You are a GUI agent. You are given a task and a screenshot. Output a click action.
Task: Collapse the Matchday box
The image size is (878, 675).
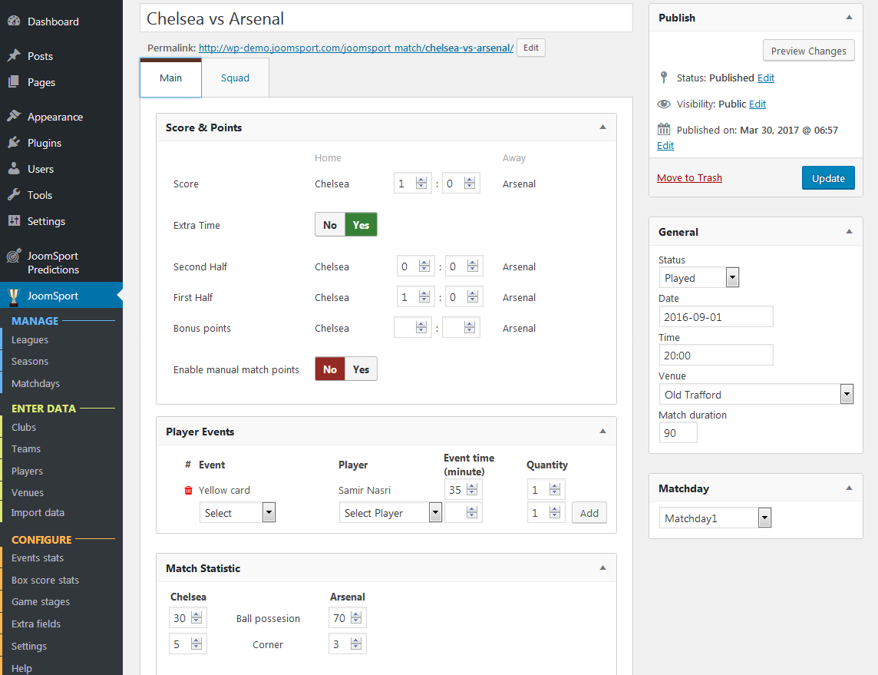click(x=850, y=488)
